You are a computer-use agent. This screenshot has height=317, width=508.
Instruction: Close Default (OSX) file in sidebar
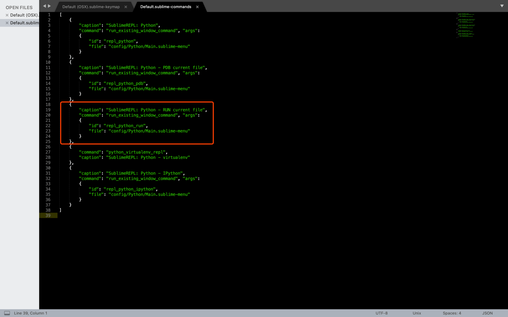[7, 15]
